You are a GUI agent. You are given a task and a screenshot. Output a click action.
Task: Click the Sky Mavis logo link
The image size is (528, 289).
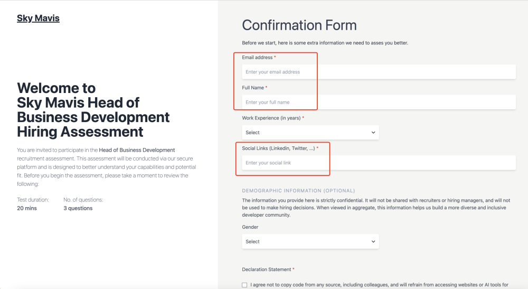tap(38, 18)
